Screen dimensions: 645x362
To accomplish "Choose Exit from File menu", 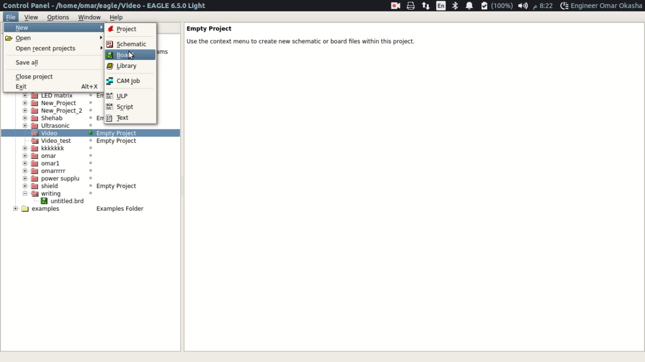I will (x=54, y=87).
